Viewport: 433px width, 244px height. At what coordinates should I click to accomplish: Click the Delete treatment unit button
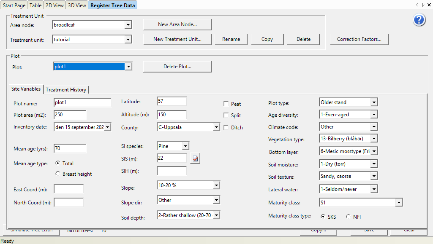pos(303,39)
